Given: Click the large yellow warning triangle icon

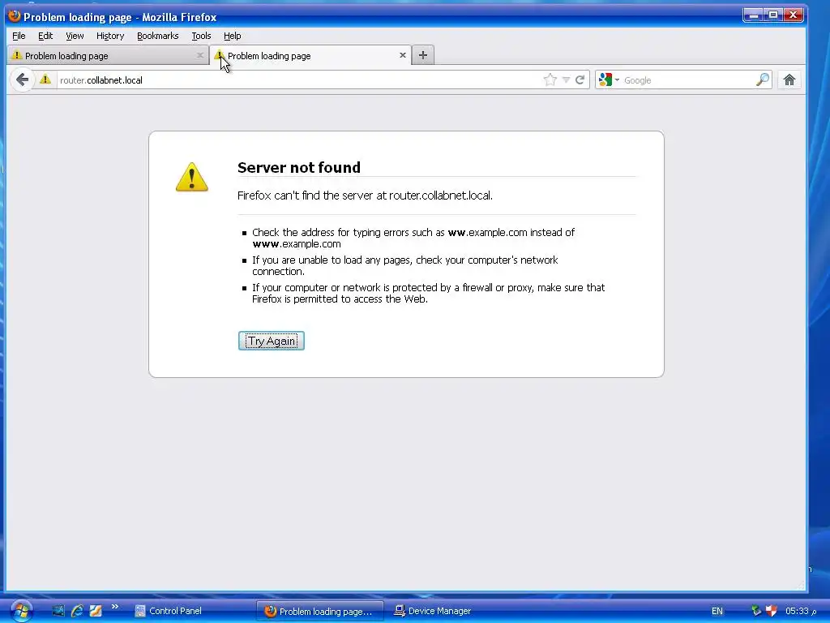Looking at the screenshot, I should click(x=191, y=177).
